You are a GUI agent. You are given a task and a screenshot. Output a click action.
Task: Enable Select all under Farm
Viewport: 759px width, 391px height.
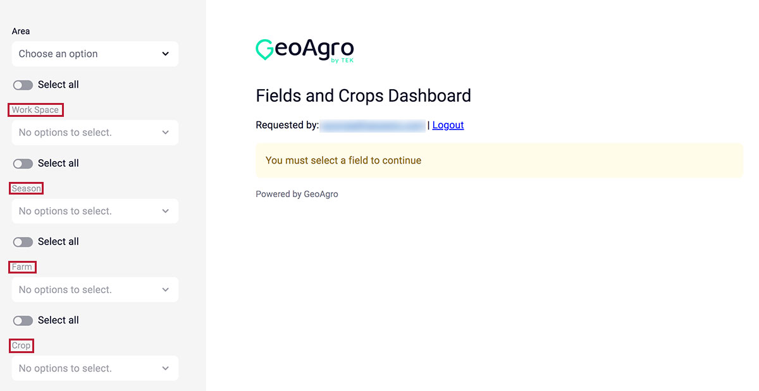point(23,320)
